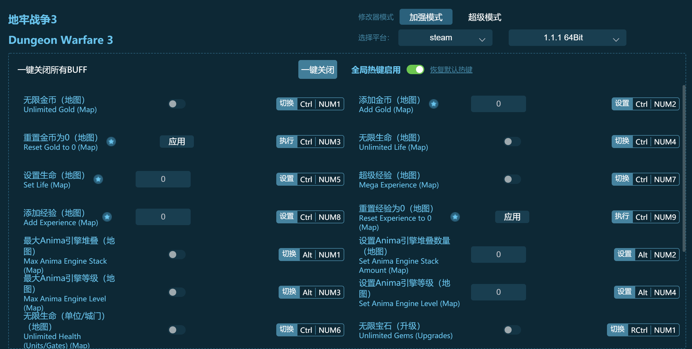Select the 加强模式 mode tab
692x349 pixels.
pos(426,17)
